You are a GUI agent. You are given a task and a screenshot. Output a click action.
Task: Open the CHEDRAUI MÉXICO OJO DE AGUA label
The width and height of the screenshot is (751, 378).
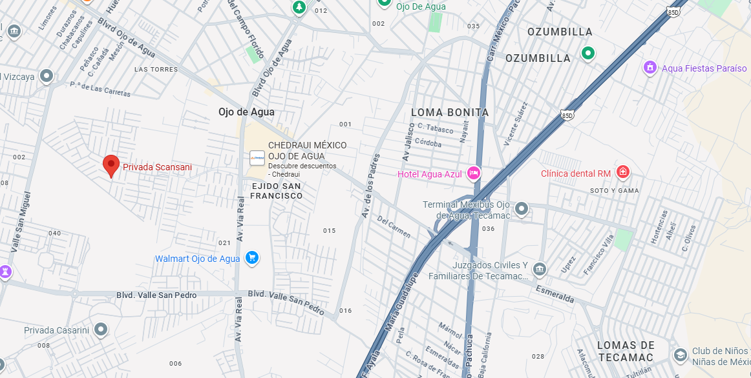pos(307,150)
